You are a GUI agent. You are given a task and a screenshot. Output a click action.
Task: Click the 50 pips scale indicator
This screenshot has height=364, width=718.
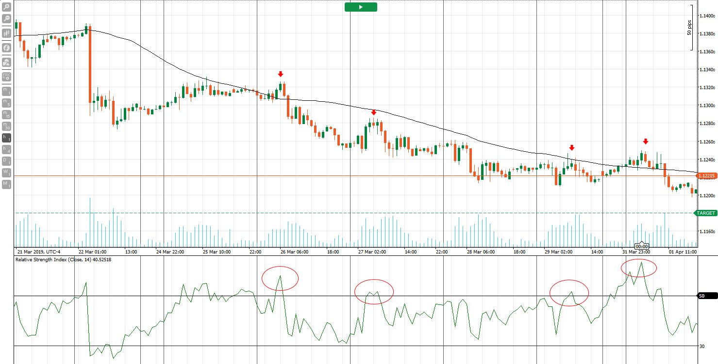pos(689,27)
